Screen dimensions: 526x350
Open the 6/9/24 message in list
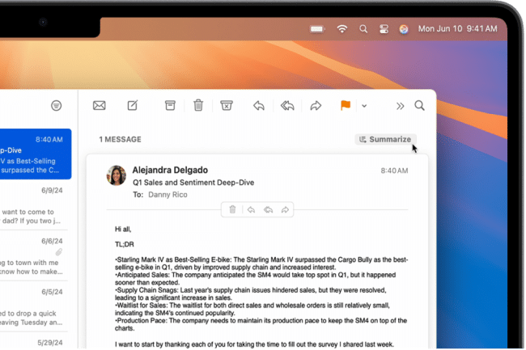pyautogui.click(x=33, y=205)
